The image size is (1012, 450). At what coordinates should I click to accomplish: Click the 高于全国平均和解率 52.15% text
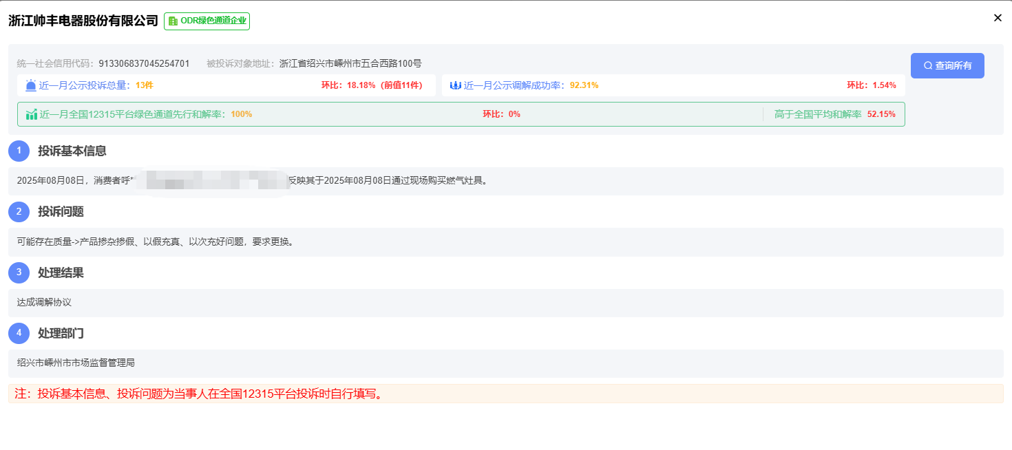click(835, 114)
